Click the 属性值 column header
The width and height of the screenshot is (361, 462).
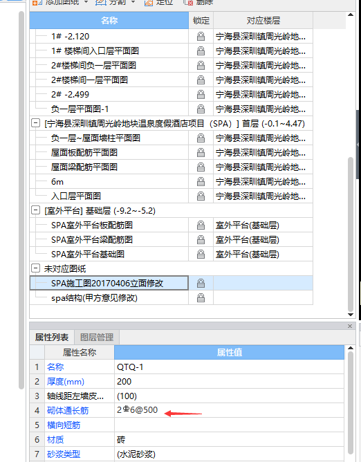tap(230, 353)
